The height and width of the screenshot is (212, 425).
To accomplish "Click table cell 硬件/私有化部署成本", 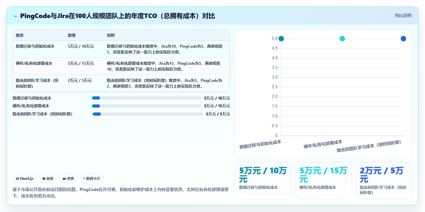I will [x=34, y=63].
